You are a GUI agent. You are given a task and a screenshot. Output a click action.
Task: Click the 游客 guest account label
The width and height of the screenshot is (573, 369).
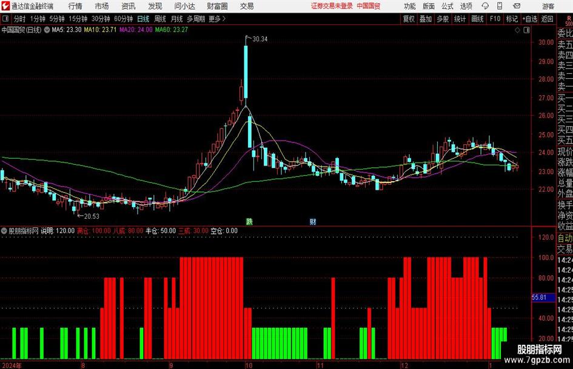(x=548, y=6)
